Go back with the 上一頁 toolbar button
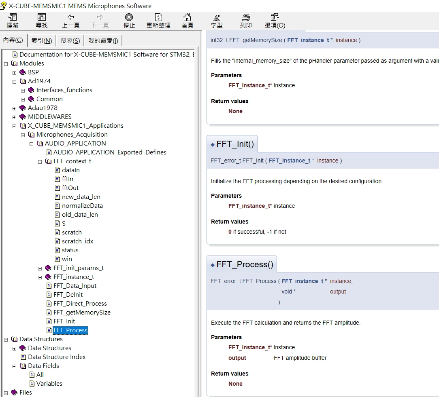 (71, 21)
